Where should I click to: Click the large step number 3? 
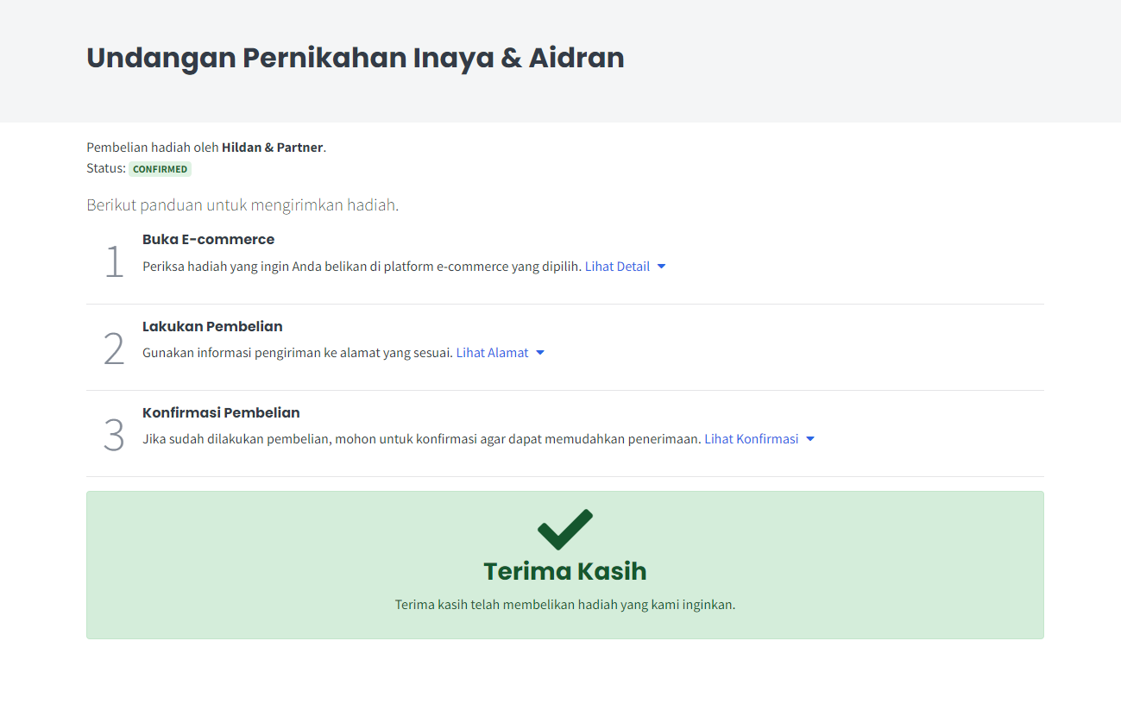114,434
